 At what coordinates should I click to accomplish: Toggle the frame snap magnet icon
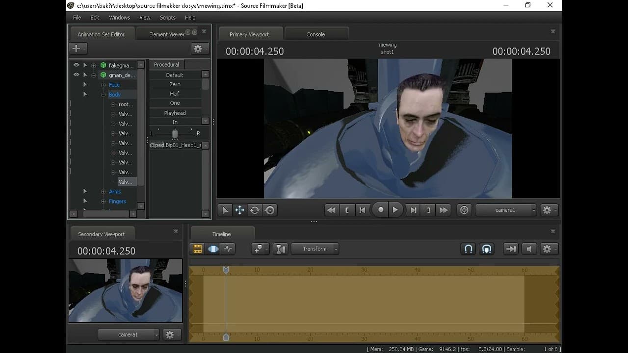486,249
